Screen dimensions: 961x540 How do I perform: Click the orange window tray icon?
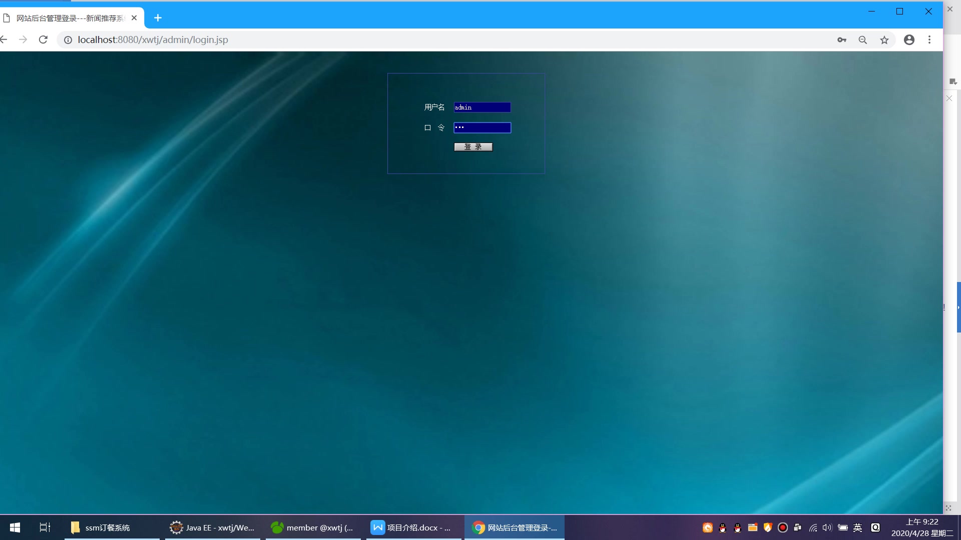pyautogui.click(x=752, y=527)
